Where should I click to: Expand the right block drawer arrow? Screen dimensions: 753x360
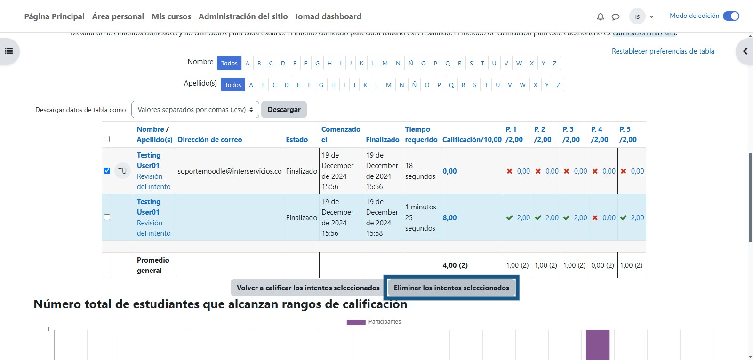click(x=745, y=51)
